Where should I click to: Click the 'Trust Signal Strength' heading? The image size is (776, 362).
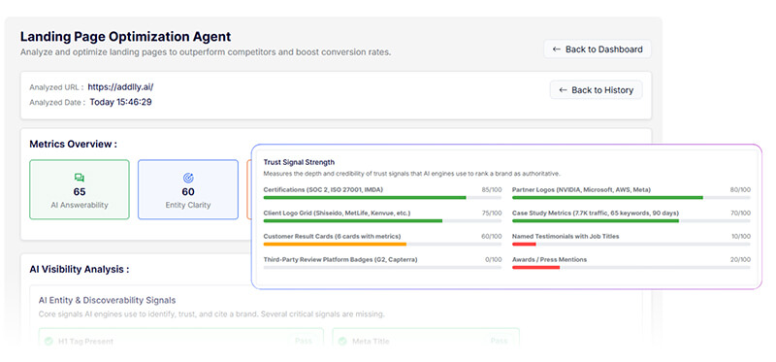(x=299, y=162)
